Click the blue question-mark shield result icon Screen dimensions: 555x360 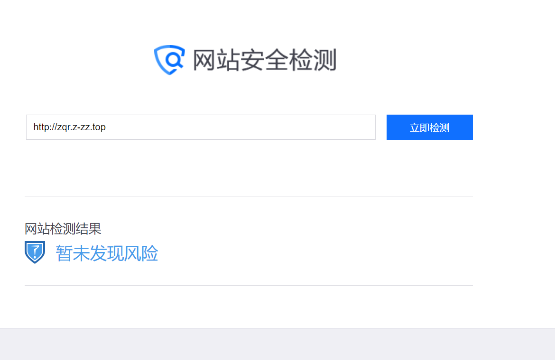pyautogui.click(x=35, y=252)
